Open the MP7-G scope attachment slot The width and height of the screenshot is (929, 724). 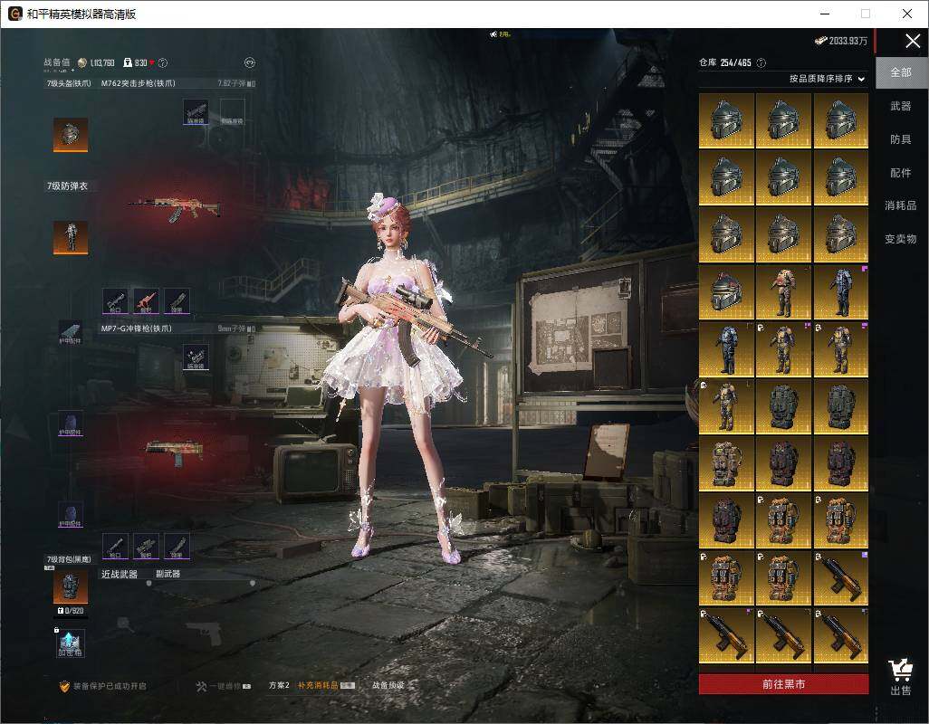point(196,357)
